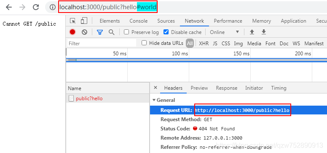327x153 pixels.
Task: Open the Performance tab
Action: pos(228,21)
